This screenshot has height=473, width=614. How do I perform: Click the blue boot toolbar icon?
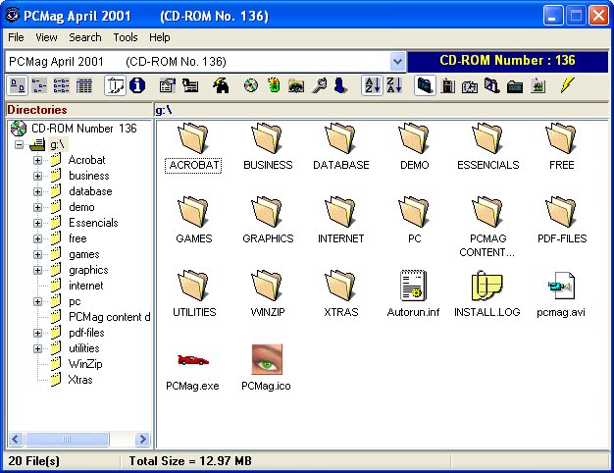click(x=340, y=85)
